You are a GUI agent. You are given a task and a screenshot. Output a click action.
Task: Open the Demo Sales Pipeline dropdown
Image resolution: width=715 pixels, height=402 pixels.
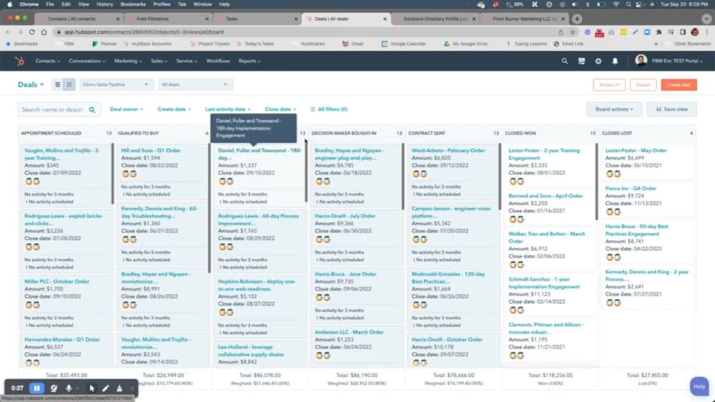(115, 85)
